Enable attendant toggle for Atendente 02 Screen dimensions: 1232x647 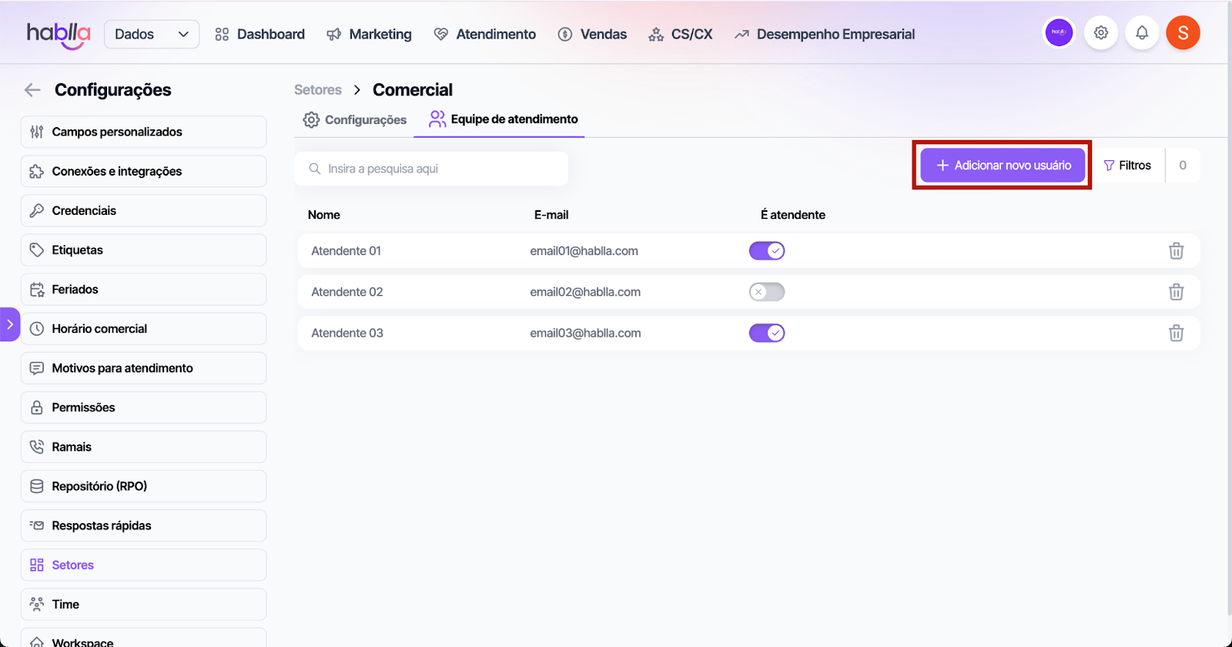click(x=766, y=292)
